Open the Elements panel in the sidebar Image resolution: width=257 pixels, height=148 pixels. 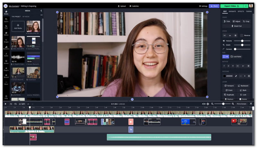coord(6,48)
